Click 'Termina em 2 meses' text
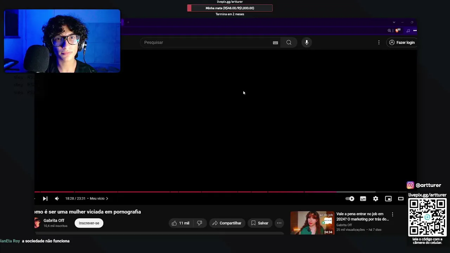The image size is (450, 253). tap(230, 14)
